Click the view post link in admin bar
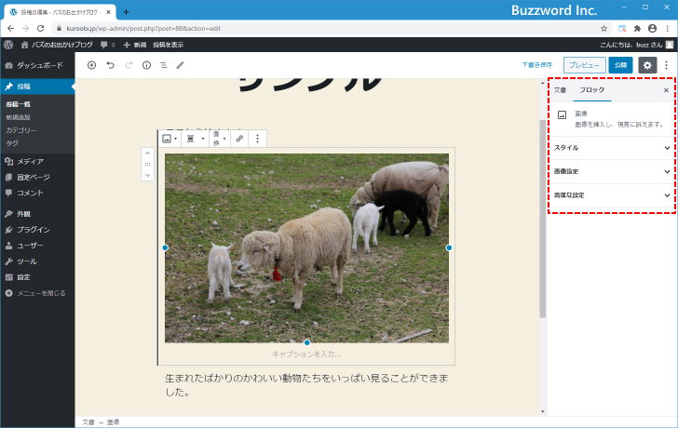 coord(169,45)
